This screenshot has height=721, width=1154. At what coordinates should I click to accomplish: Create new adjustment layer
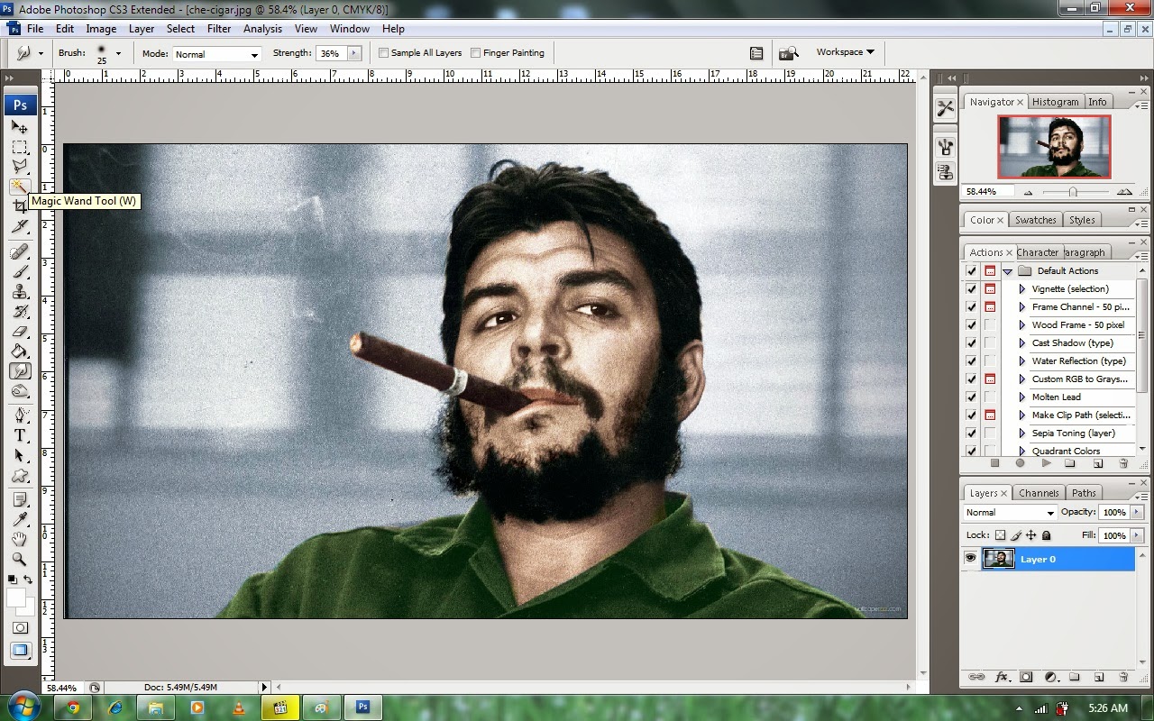1050,677
